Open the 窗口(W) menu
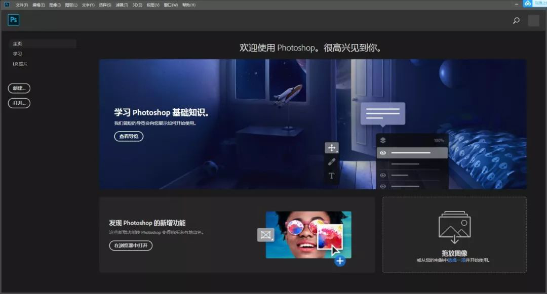 [x=171, y=5]
